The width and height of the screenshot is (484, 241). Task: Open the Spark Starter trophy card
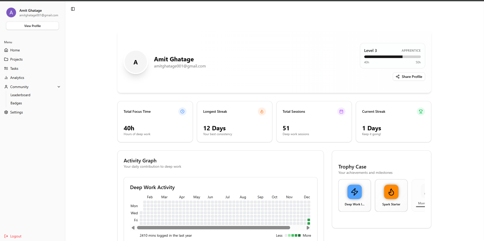point(391,195)
